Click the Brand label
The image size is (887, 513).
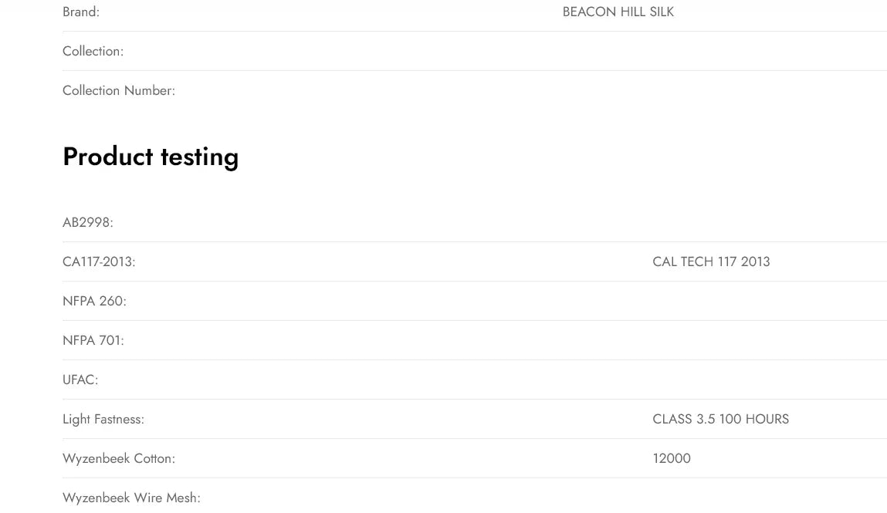(x=81, y=12)
